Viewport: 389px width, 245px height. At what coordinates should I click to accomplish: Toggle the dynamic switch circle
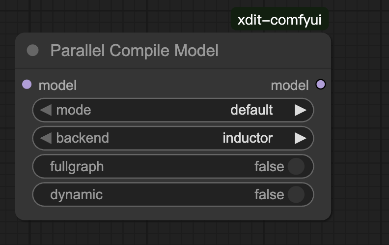point(296,194)
